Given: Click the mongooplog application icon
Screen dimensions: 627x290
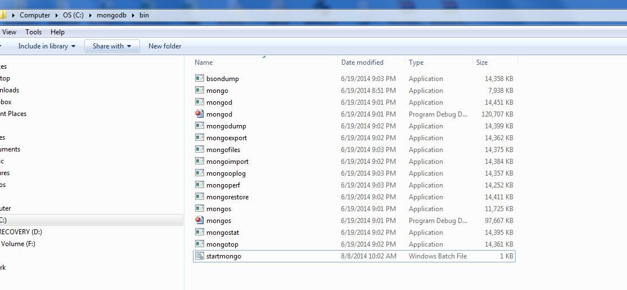Looking at the screenshot, I should click(x=200, y=173).
